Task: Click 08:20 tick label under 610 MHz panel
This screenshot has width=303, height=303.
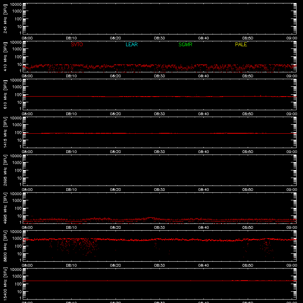Action: pos(116,114)
